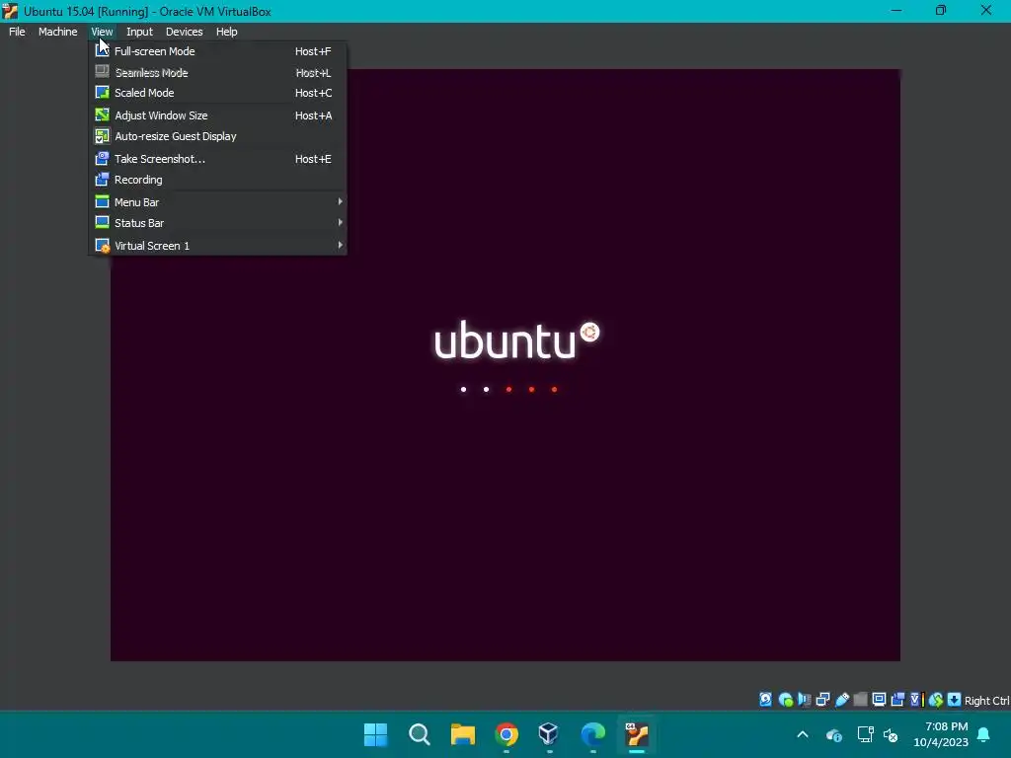Click running Ubuntu VM icon in taskbar
This screenshot has width=1011, height=758.
[637, 734]
